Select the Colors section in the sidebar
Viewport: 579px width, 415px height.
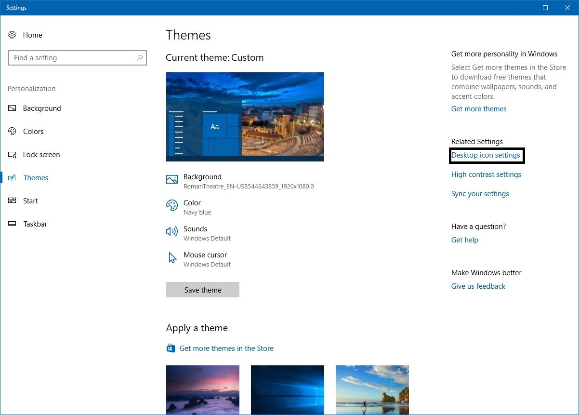[x=33, y=131]
